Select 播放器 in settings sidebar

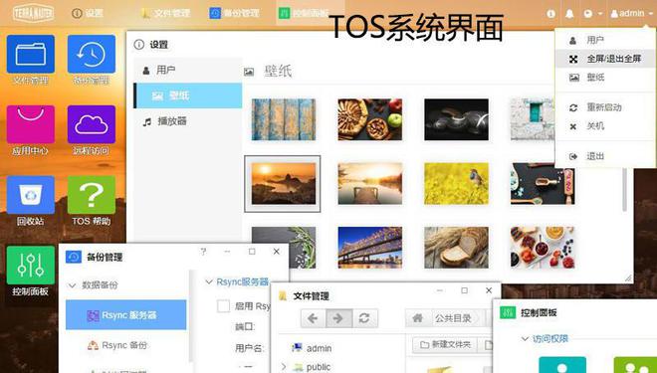(188, 121)
